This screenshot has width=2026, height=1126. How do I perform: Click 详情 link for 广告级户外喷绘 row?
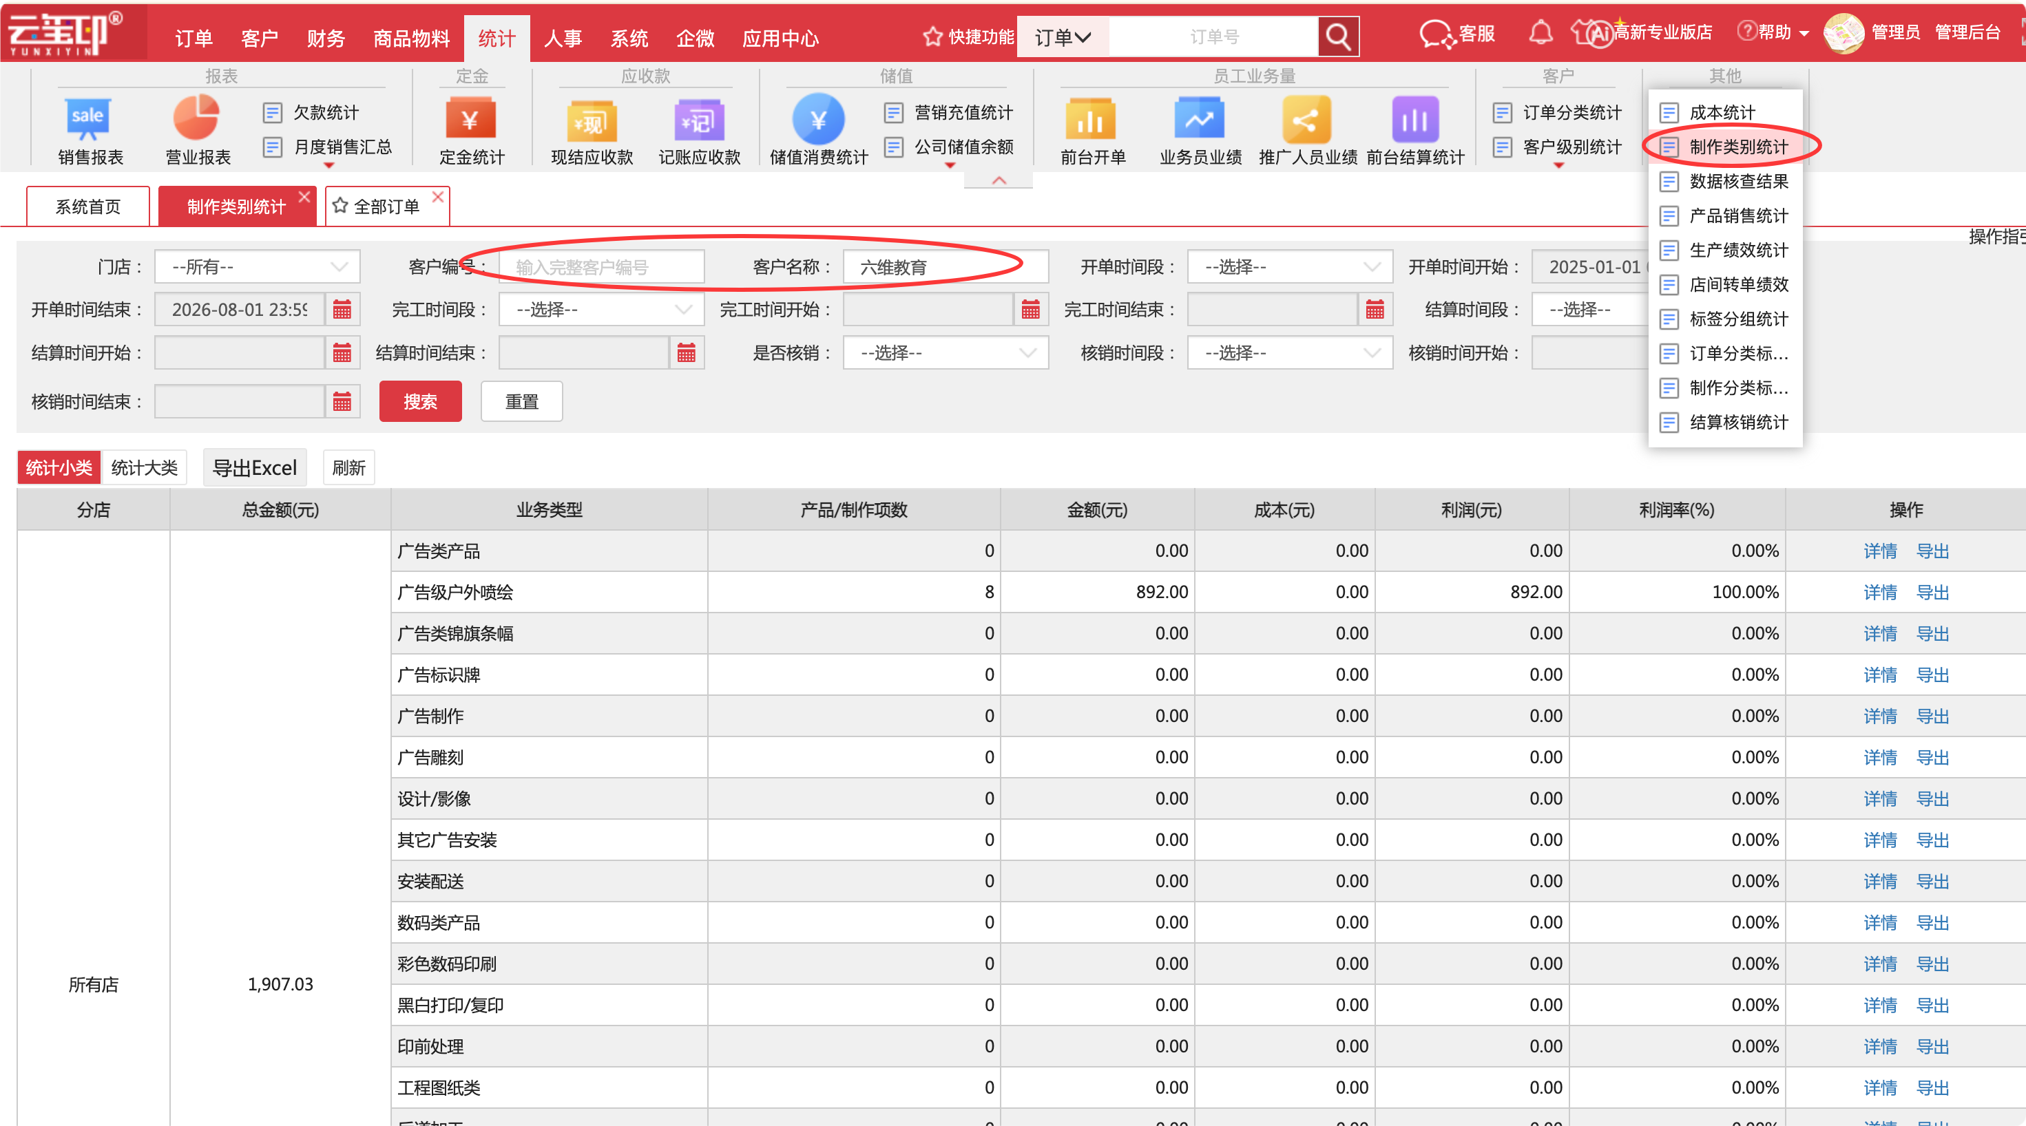click(1880, 592)
